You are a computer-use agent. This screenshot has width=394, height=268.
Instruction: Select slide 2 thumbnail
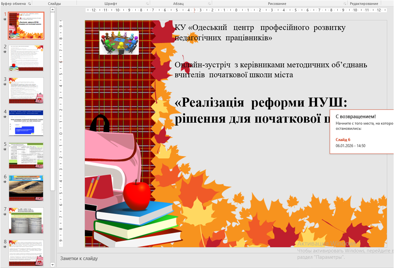[x=26, y=58]
